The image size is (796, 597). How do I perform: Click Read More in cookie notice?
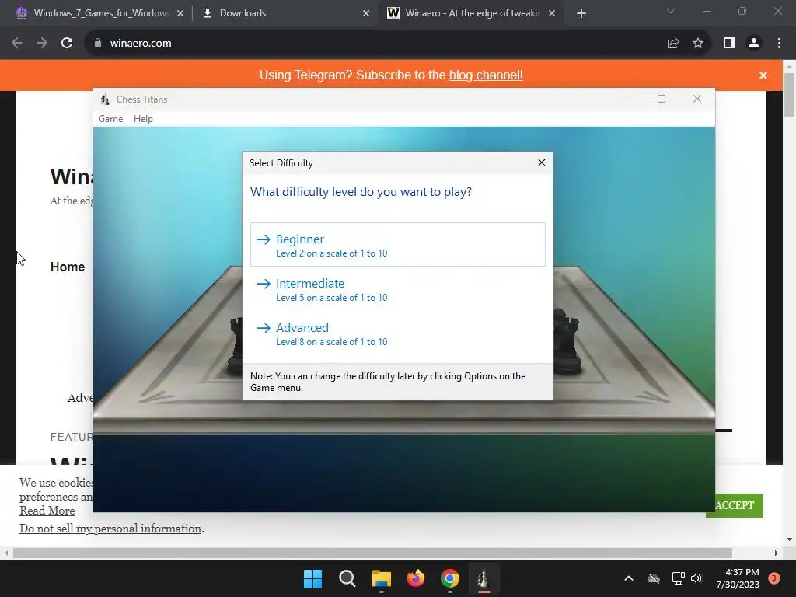[47, 511]
